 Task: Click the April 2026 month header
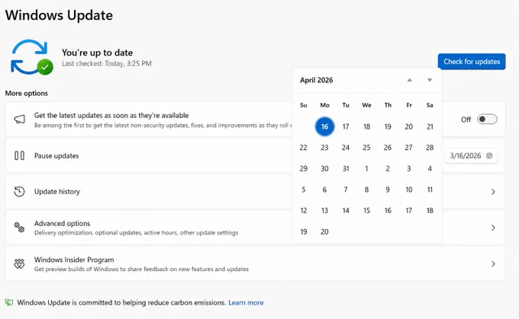(x=317, y=80)
